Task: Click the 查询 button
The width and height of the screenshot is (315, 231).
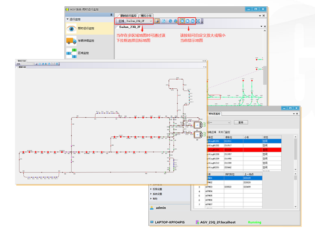Action: coord(240,122)
